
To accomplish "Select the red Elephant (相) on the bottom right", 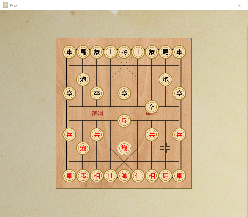I will click(x=152, y=176).
